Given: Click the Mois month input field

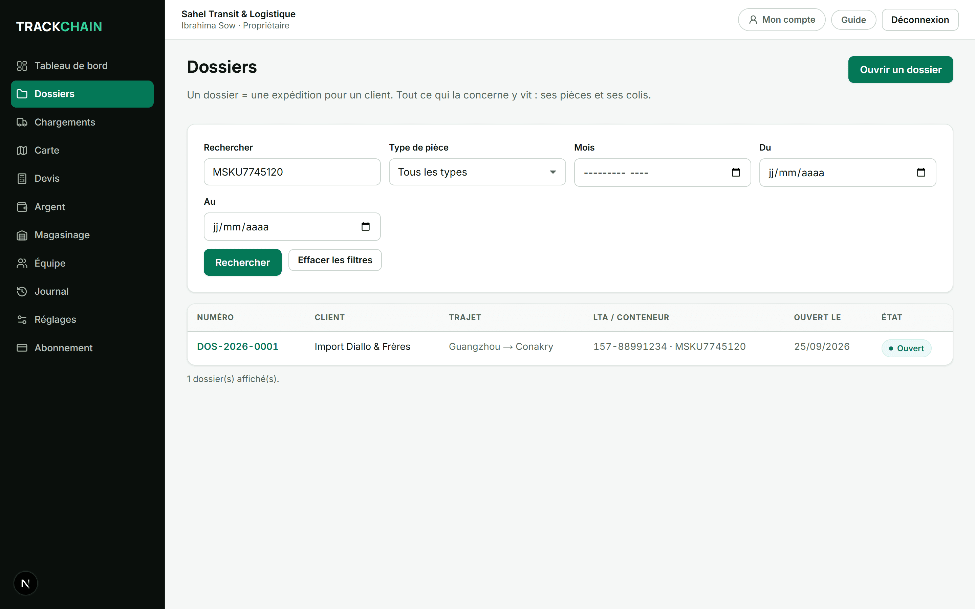Looking at the screenshot, I should pyautogui.click(x=662, y=173).
